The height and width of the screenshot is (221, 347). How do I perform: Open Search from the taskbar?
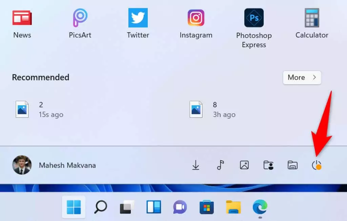(101, 207)
